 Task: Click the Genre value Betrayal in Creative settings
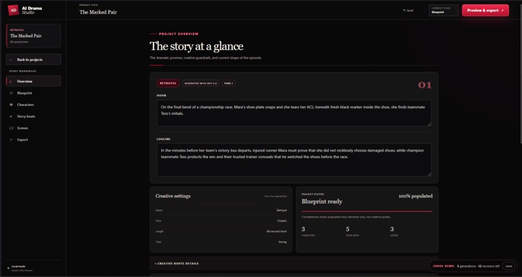(282, 210)
